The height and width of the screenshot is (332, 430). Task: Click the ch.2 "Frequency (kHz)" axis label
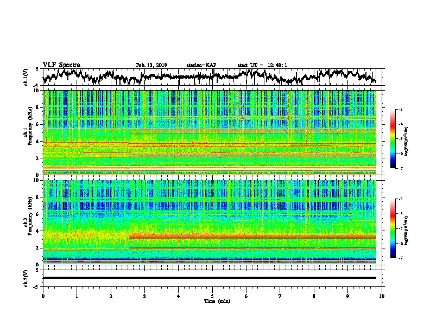point(30,216)
